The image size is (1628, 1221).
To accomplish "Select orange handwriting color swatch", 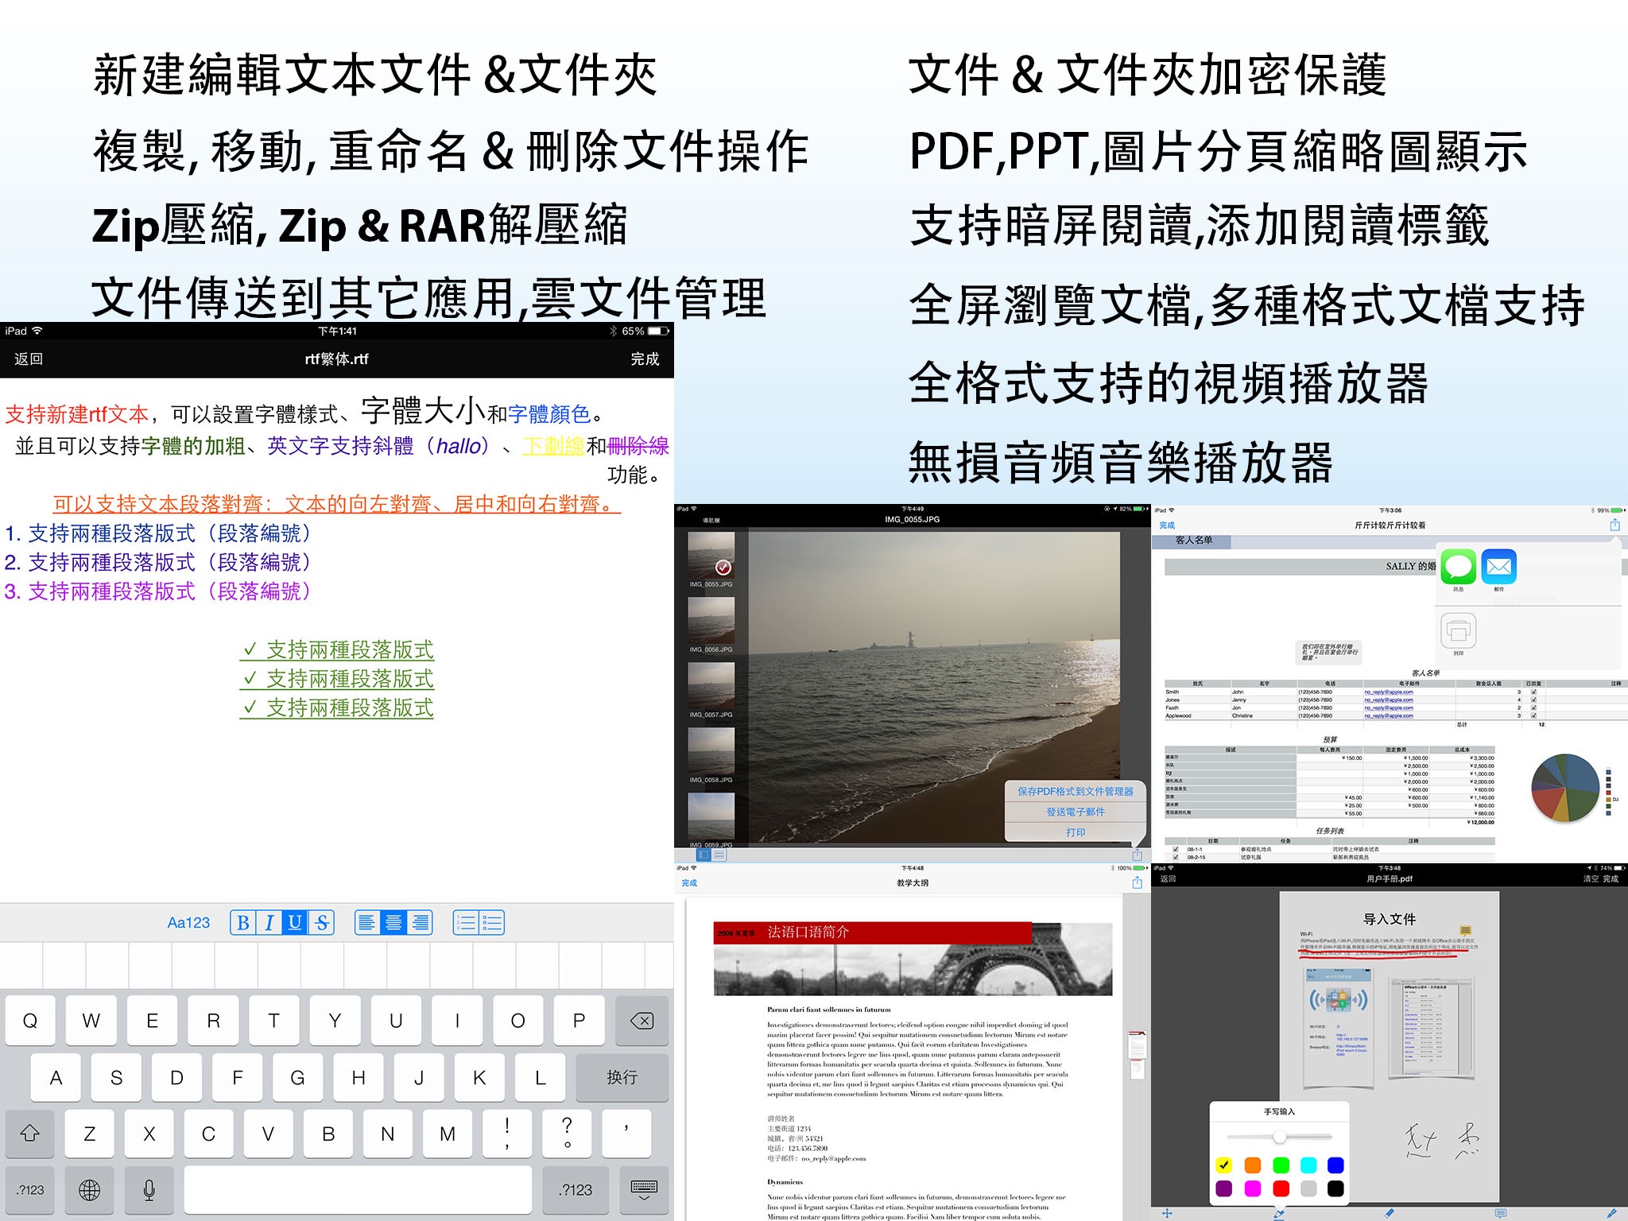I will (1253, 1165).
